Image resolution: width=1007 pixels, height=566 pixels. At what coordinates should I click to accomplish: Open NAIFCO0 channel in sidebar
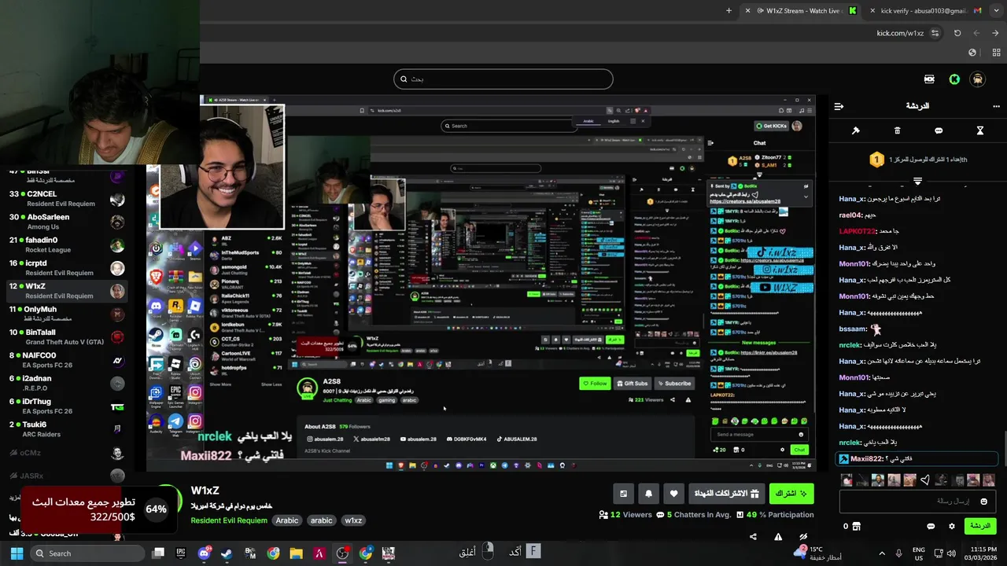point(63,360)
